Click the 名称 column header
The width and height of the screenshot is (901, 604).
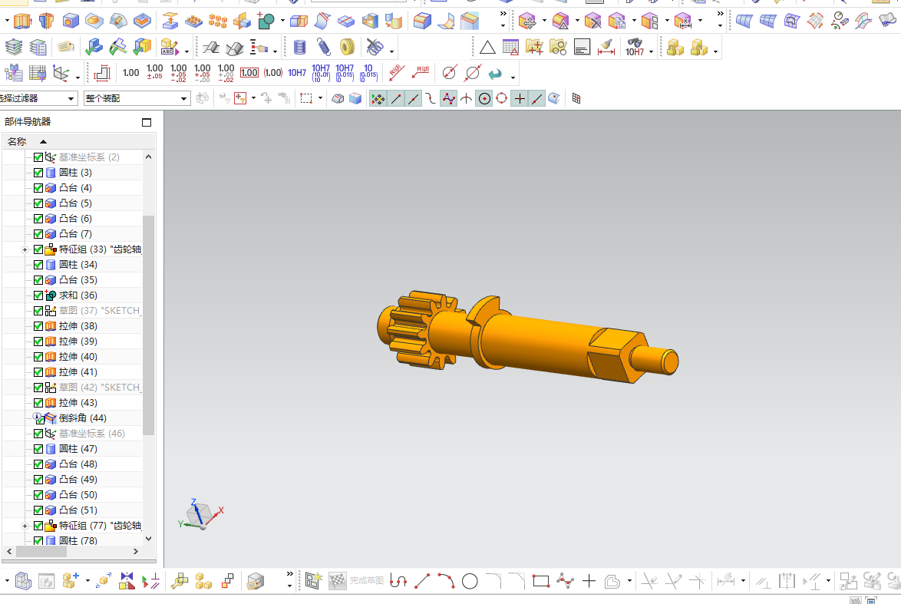coord(17,141)
